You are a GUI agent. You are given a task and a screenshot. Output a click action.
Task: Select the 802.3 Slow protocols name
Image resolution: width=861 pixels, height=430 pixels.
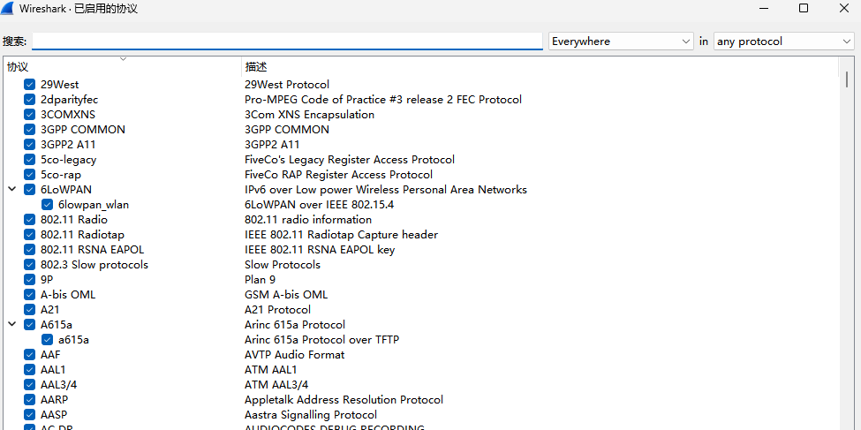click(x=94, y=265)
